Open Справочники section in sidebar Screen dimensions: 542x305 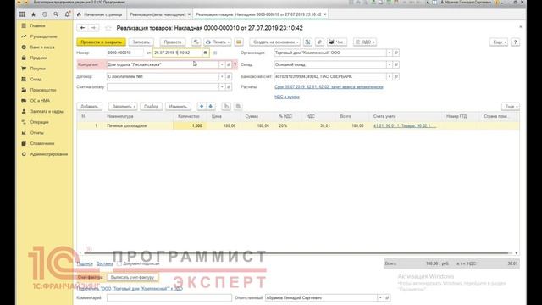pos(42,143)
